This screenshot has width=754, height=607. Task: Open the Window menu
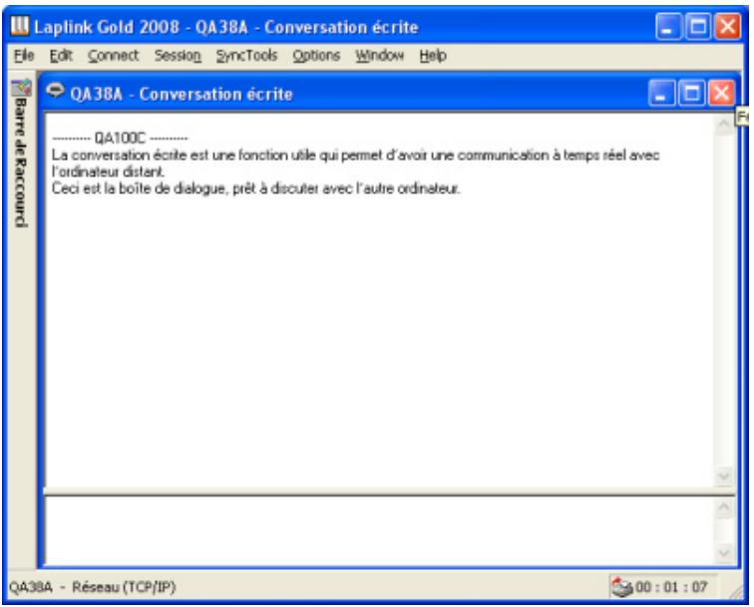(379, 56)
